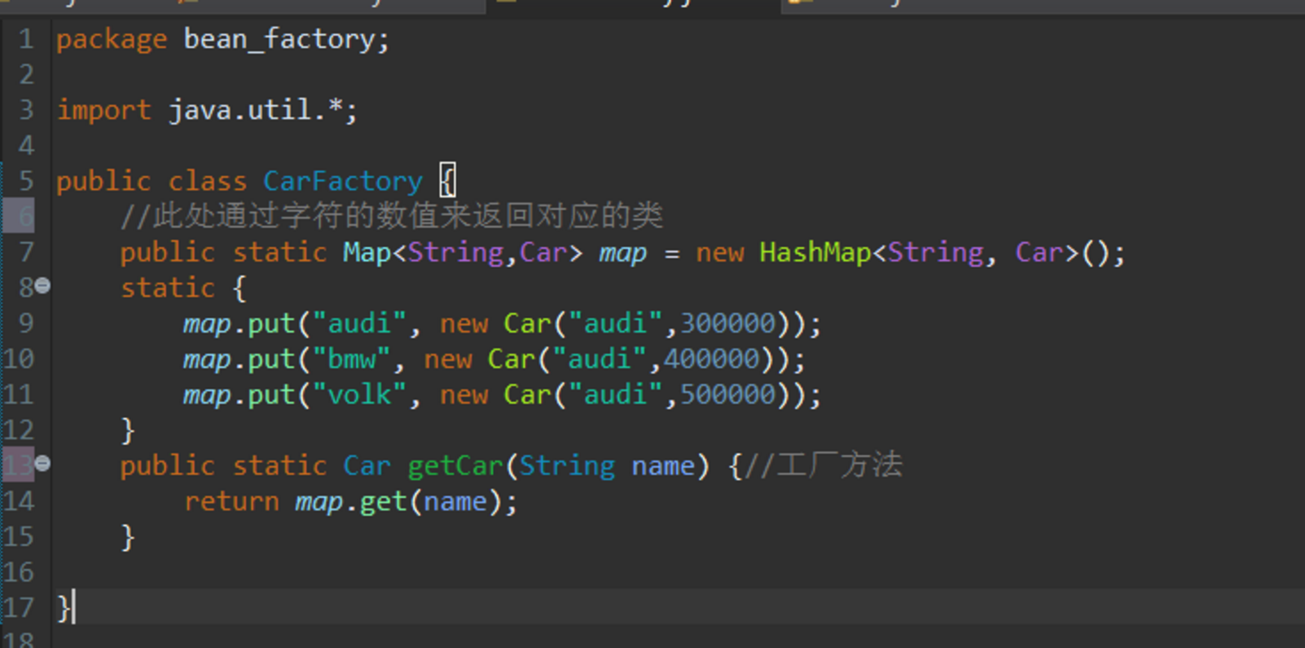This screenshot has width=1305, height=648.
Task: Click line number 7 in the gutter
Action: point(25,252)
